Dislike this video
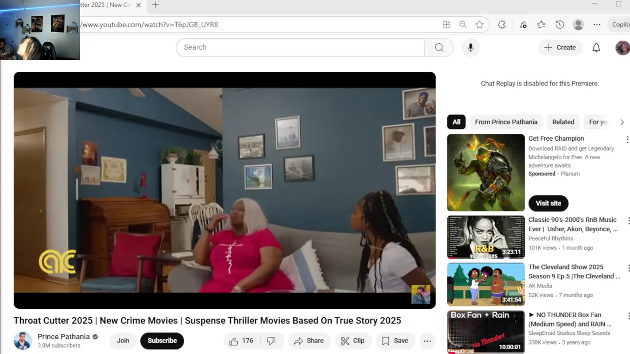This screenshot has height=354, width=630. 271,341
